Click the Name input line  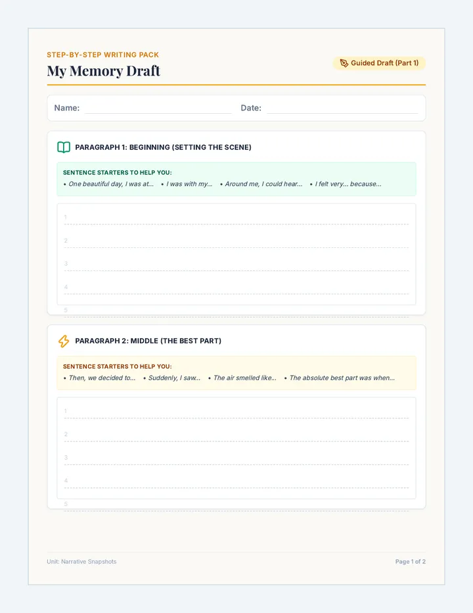[x=158, y=109]
